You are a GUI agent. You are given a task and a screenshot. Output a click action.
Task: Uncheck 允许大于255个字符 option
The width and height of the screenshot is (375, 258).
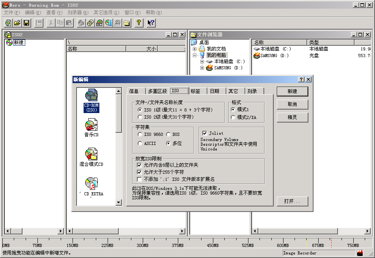tap(139, 172)
